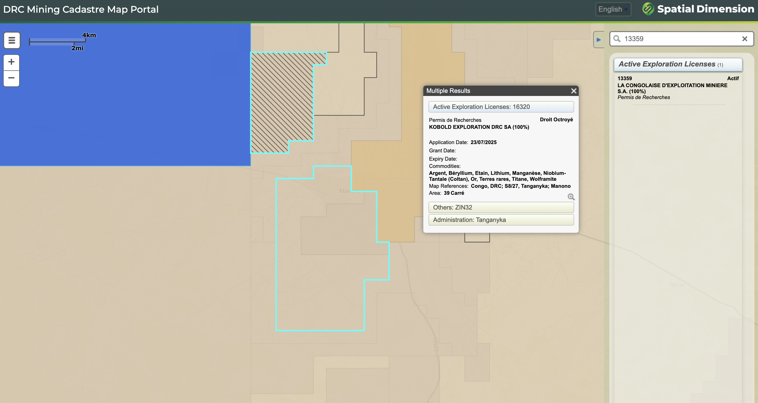Click the DRC Mining Cadastre Map Portal title
758x403 pixels.
click(81, 9)
